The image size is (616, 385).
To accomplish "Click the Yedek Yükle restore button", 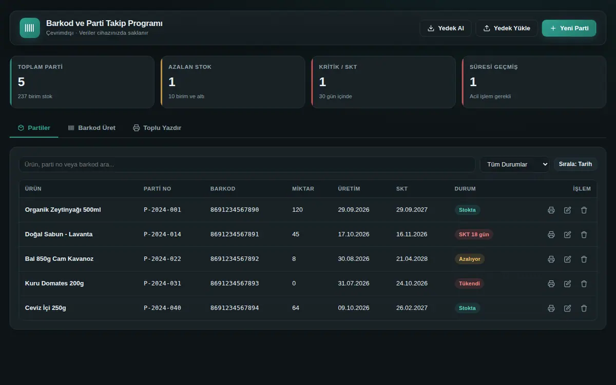I will [507, 28].
